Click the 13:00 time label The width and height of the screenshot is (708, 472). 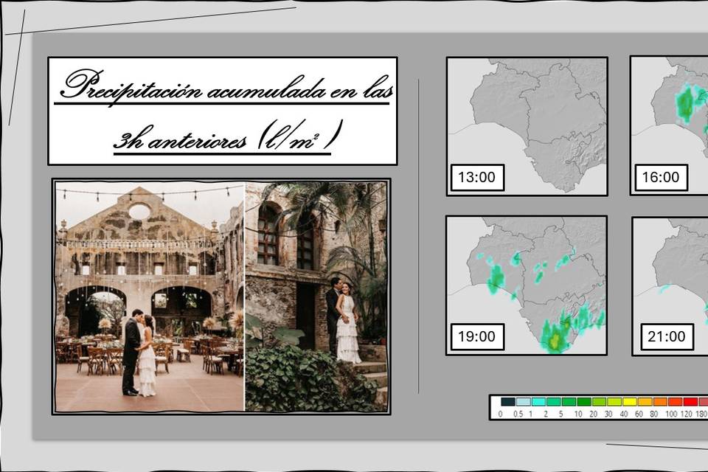[x=477, y=178]
